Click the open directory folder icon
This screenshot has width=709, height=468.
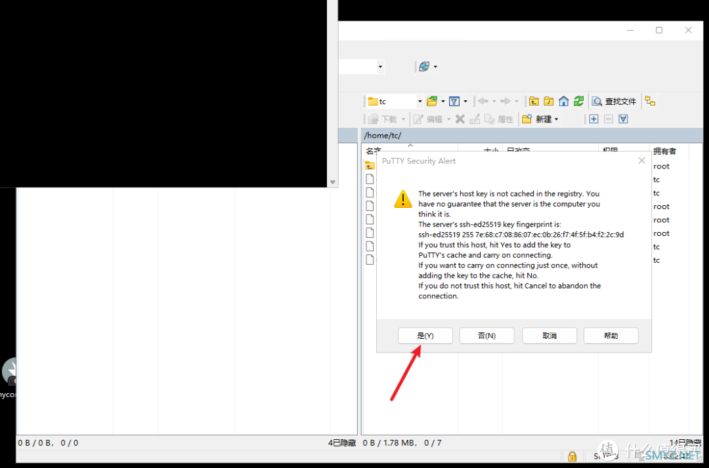tap(432, 101)
